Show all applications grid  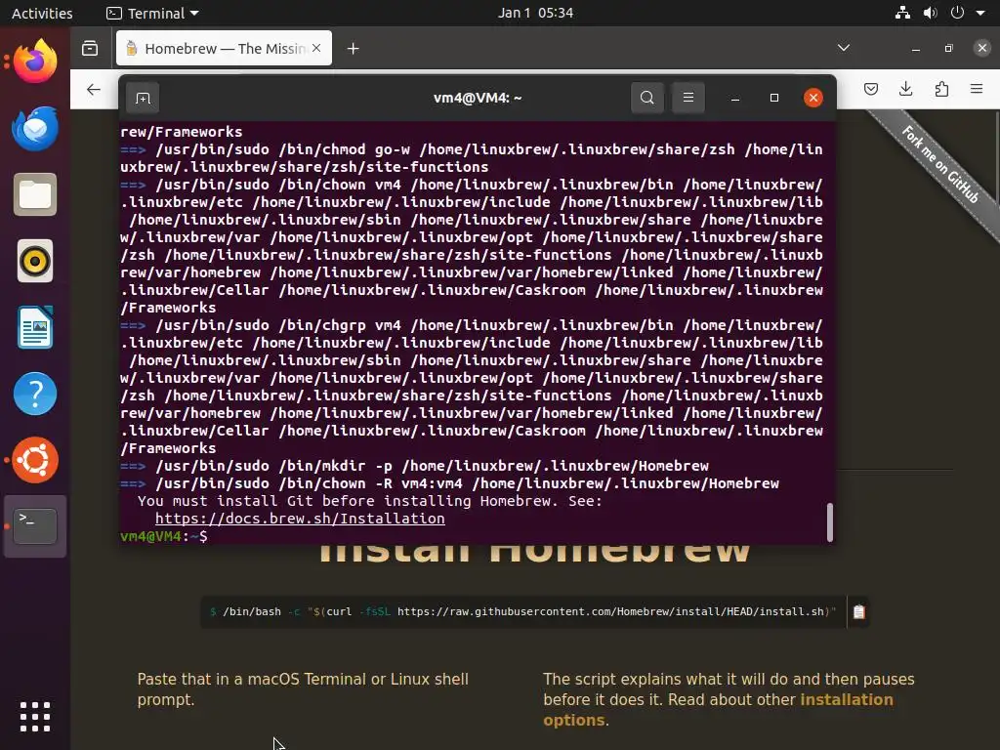pyautogui.click(x=35, y=717)
